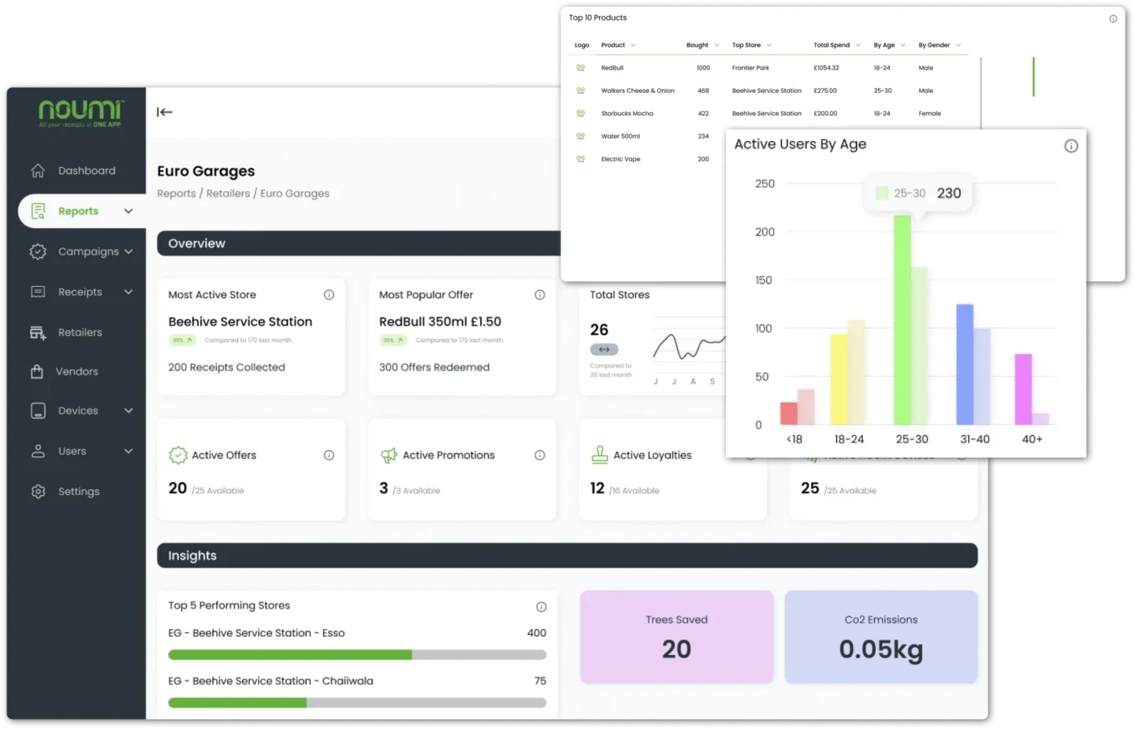Select Campaigns menu item

pos(88,251)
